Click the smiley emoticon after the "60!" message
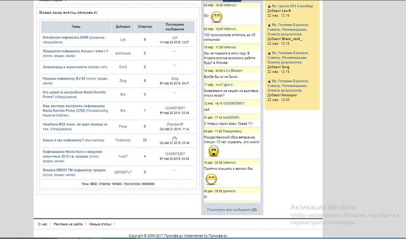 [x=217, y=17]
